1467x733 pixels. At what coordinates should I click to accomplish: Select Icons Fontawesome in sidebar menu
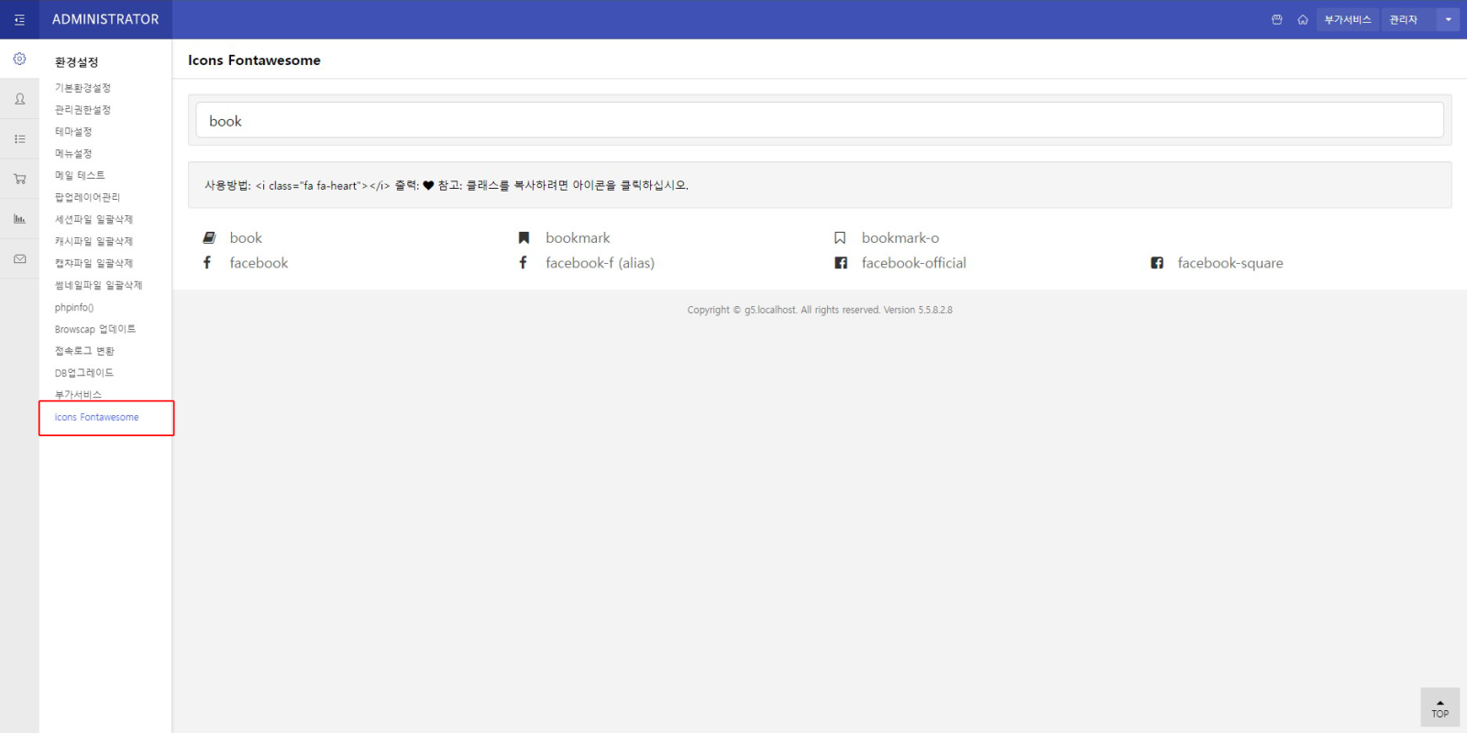[96, 418]
